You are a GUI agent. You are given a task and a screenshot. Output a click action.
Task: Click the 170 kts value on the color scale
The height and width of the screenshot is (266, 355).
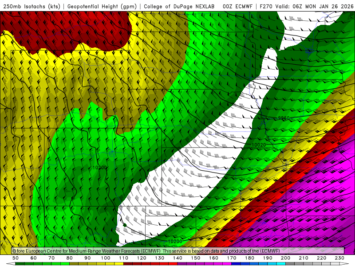(x=232, y=258)
